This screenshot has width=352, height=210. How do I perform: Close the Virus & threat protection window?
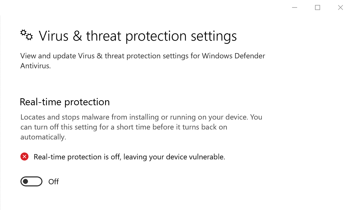tap(340, 8)
